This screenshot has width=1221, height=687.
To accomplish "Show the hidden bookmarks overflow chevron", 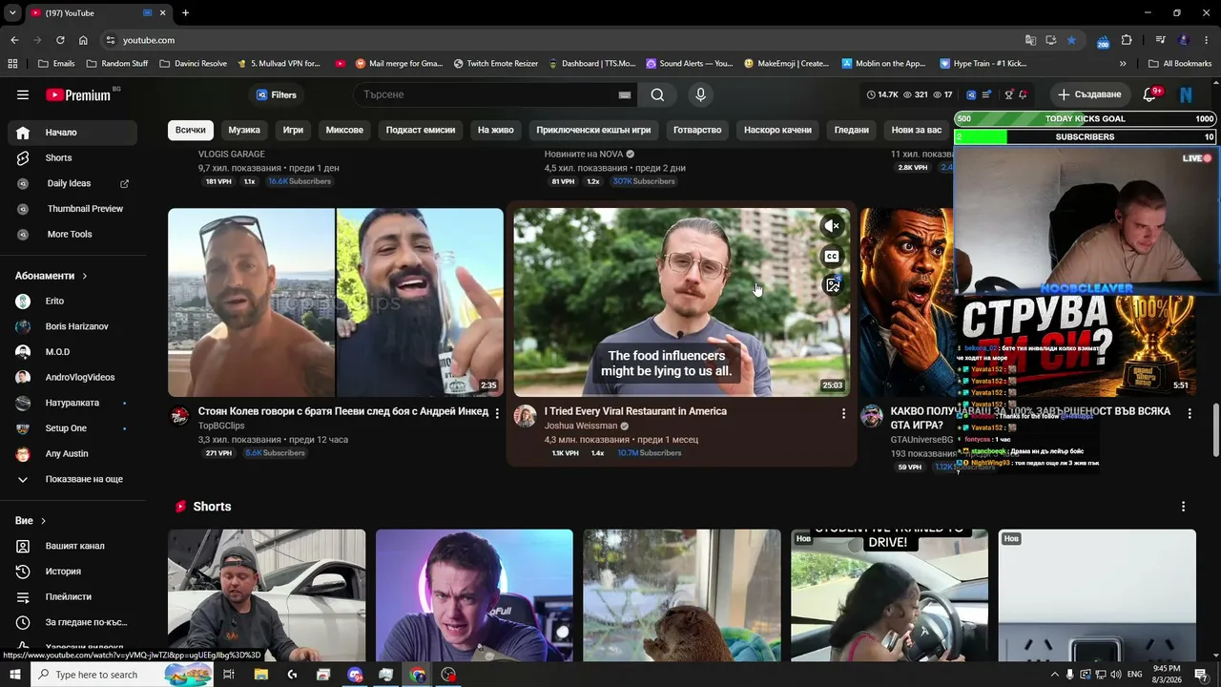I will [x=1123, y=64].
